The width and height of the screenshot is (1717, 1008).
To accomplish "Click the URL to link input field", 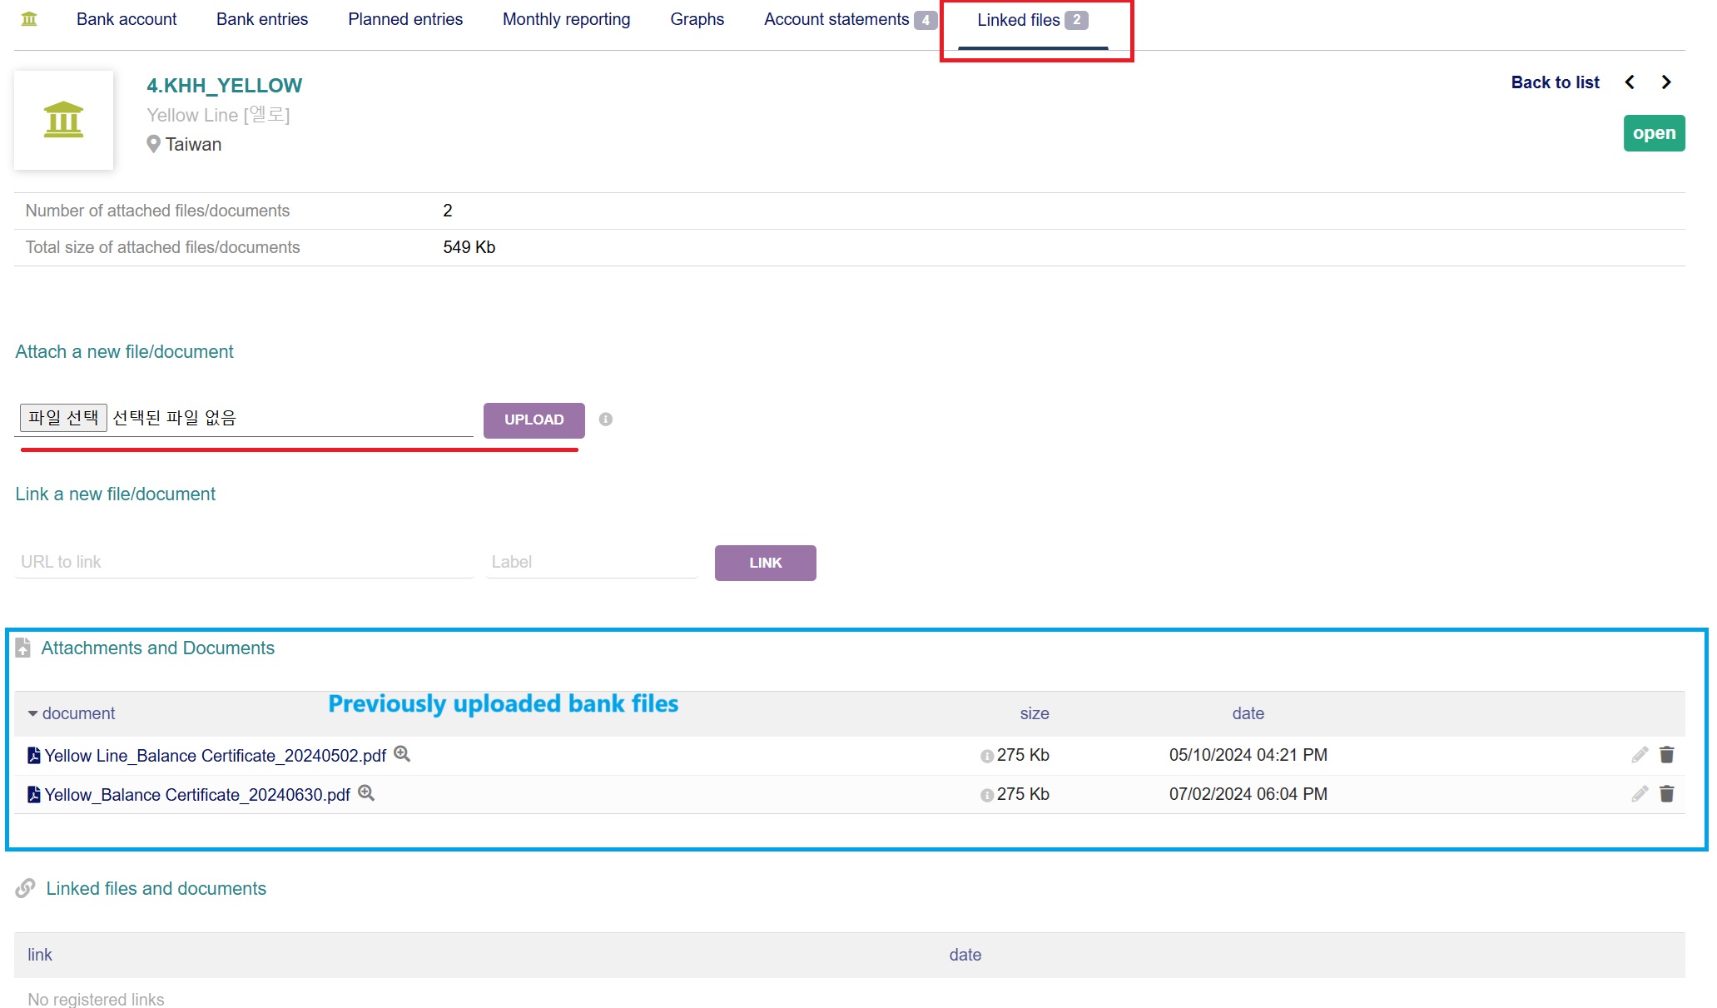I will (x=244, y=562).
